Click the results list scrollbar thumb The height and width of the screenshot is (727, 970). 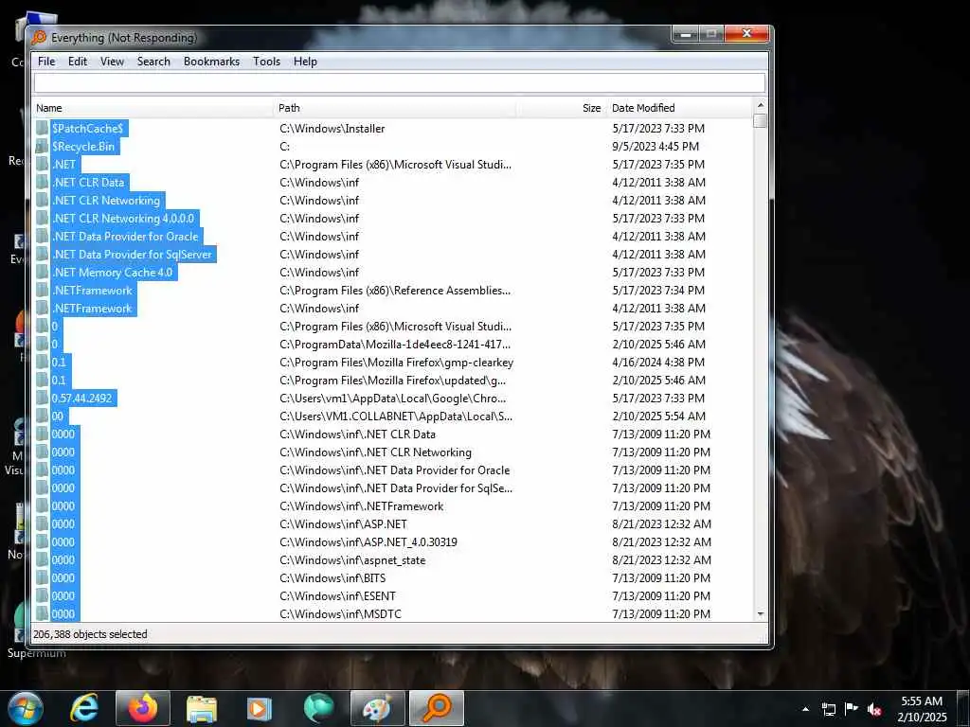(761, 120)
